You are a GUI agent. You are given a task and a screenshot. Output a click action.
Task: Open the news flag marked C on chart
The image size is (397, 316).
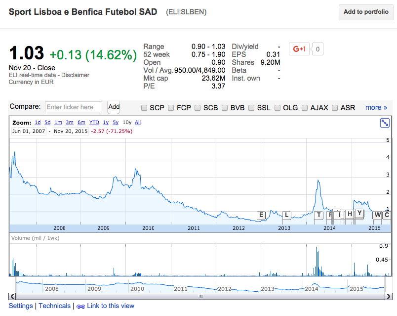387,215
